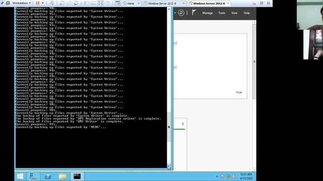Open the Server Manager notifications flag

(x=194, y=13)
